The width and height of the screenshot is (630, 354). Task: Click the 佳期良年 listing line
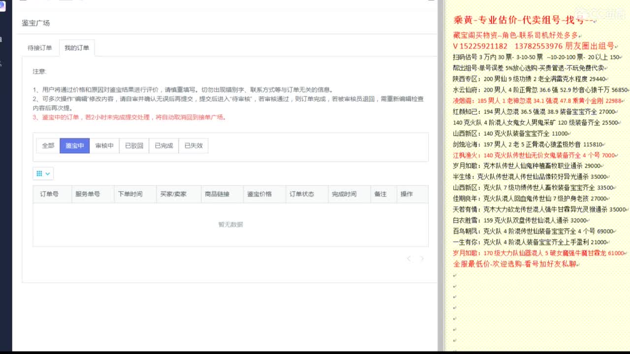pos(530,199)
